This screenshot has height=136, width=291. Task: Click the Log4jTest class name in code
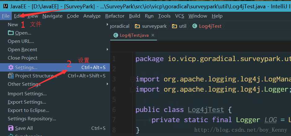pos(206,110)
